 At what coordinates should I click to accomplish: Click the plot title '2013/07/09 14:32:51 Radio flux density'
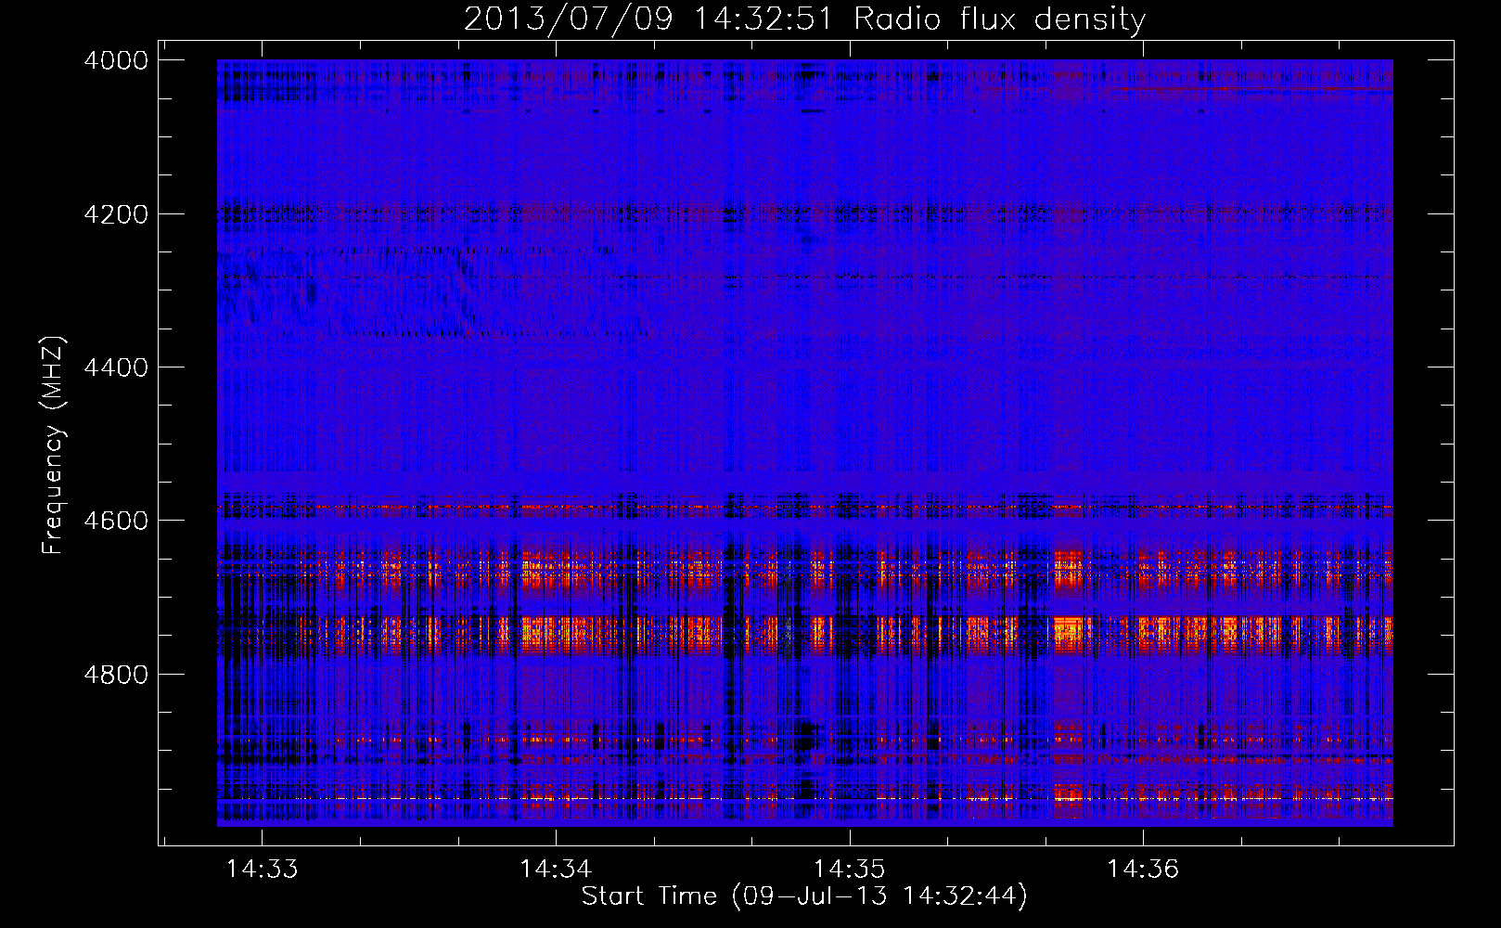coord(804,19)
